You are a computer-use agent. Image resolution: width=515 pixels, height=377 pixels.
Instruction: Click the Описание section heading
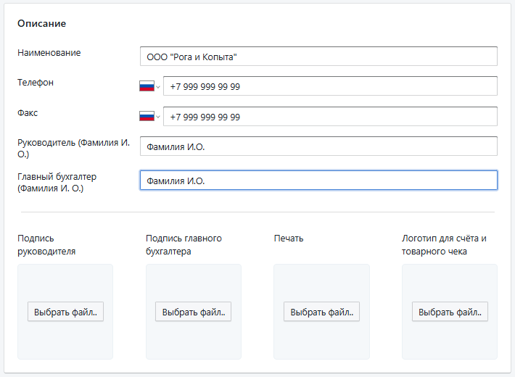pos(42,23)
